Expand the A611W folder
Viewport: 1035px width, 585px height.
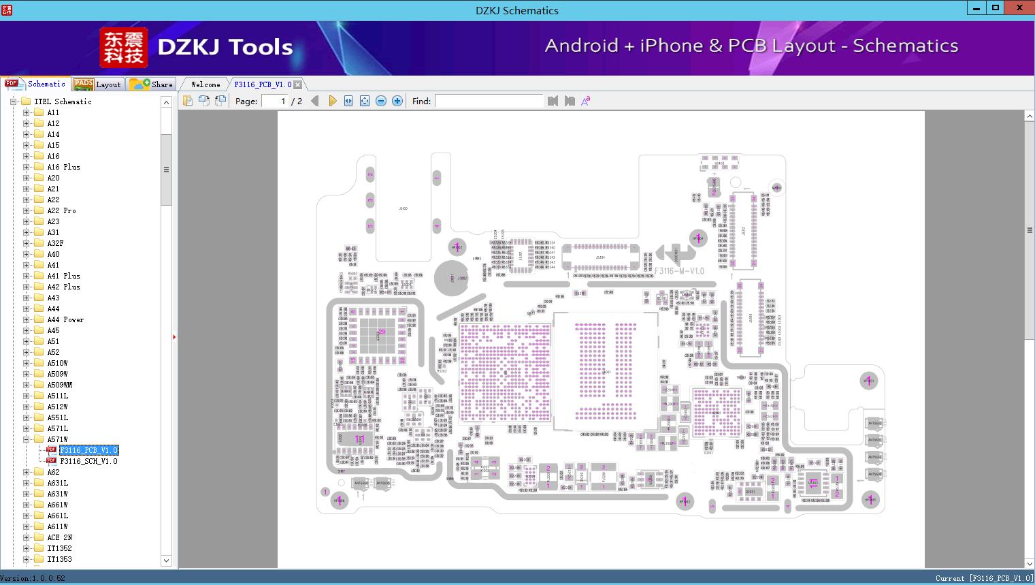coord(26,526)
